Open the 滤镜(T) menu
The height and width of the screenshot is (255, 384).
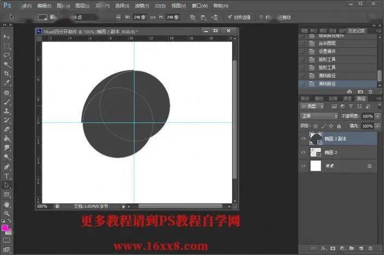(142, 5)
